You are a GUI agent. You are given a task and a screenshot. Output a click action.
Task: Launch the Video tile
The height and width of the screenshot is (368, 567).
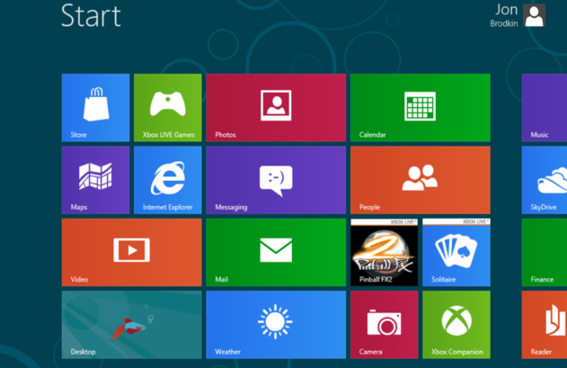tap(131, 252)
